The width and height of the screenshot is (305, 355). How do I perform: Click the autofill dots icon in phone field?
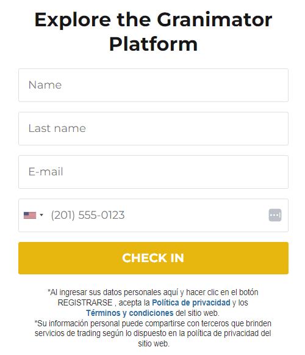(275, 215)
